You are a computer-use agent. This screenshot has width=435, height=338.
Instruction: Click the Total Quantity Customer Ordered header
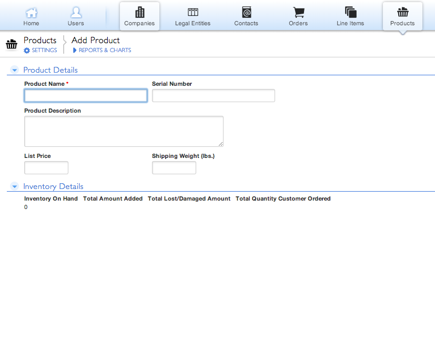tap(283, 198)
